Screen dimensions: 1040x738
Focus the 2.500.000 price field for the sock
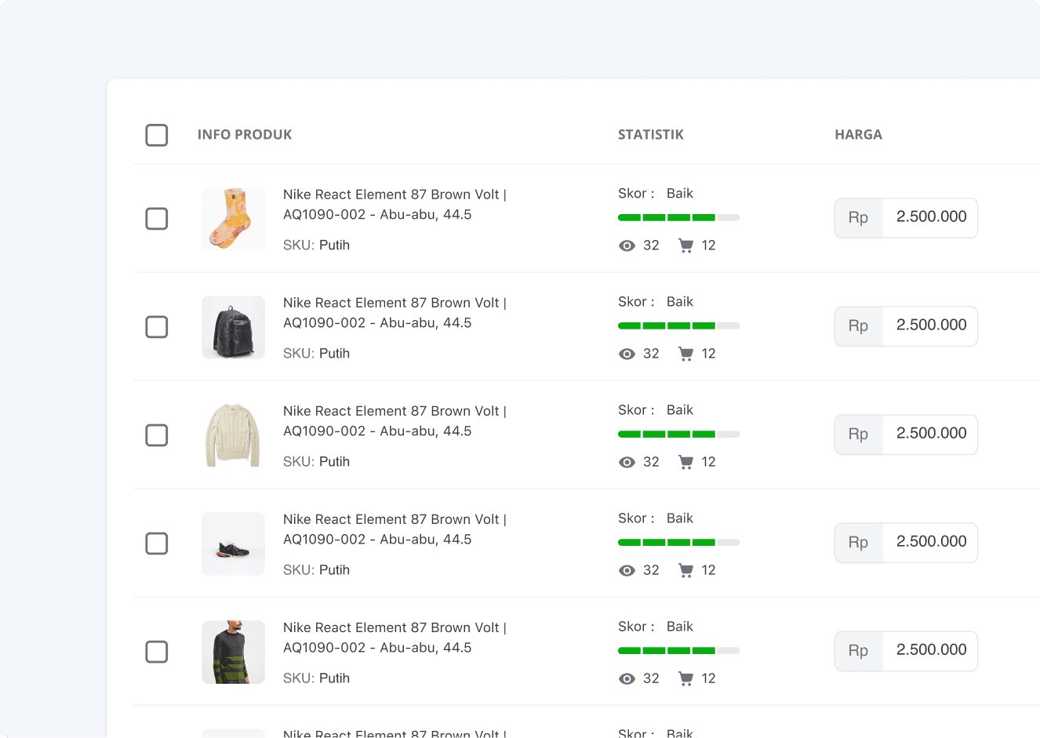(930, 217)
